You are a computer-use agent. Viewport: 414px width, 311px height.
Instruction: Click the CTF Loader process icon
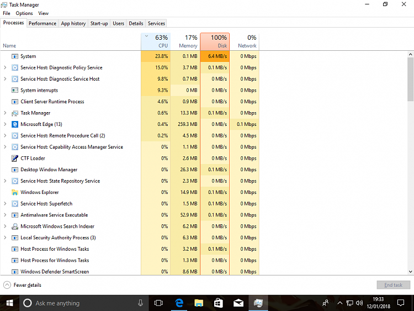(x=15, y=159)
